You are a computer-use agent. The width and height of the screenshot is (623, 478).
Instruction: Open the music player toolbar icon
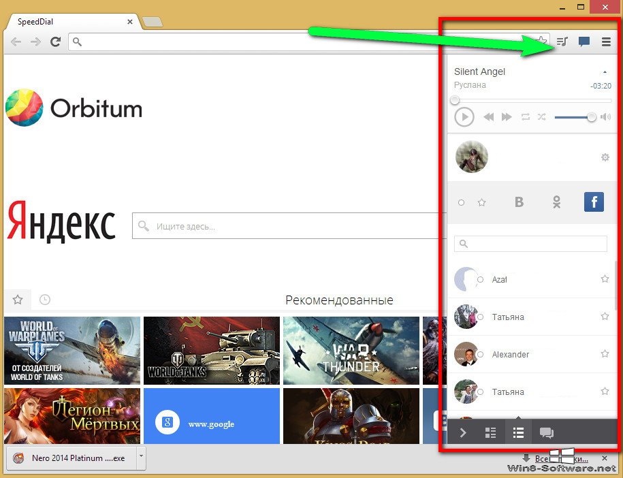562,42
